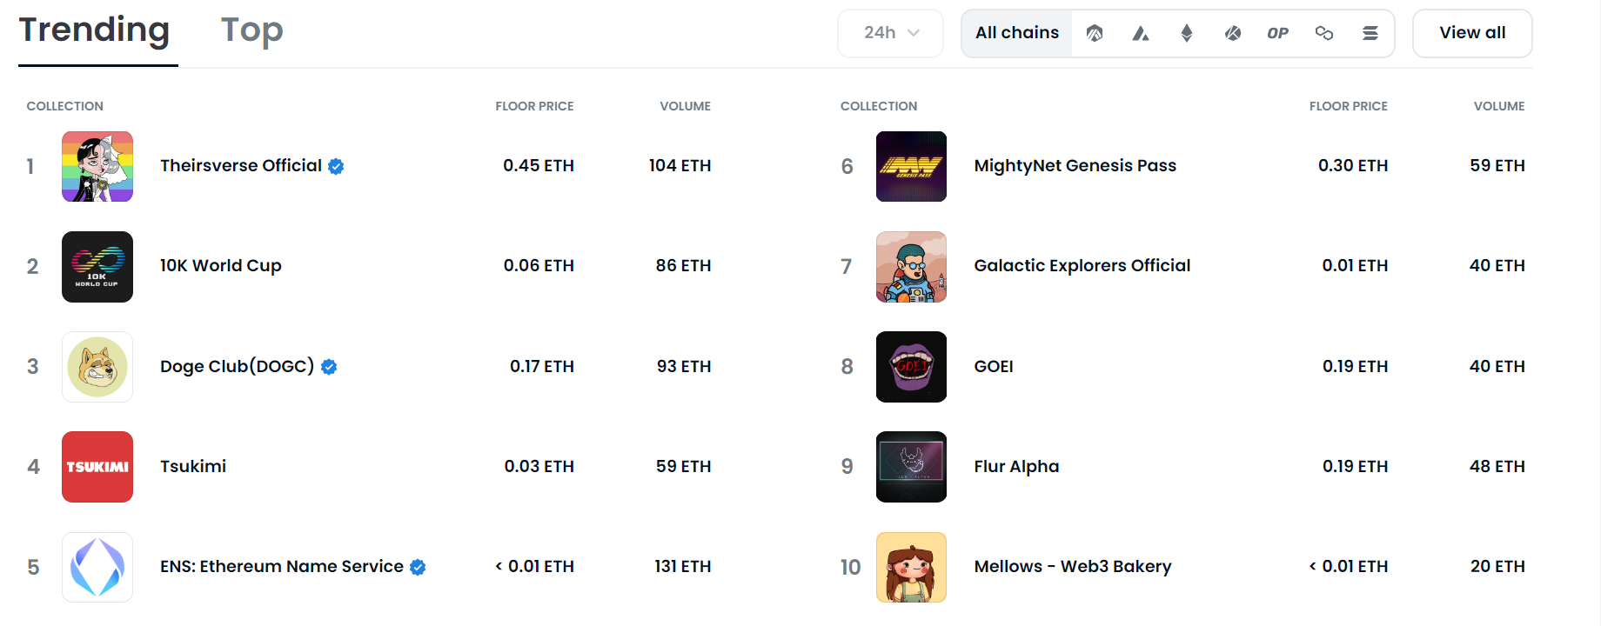Click ENS blue logo thumbnail
The width and height of the screenshot is (1601, 626).
coord(97,567)
